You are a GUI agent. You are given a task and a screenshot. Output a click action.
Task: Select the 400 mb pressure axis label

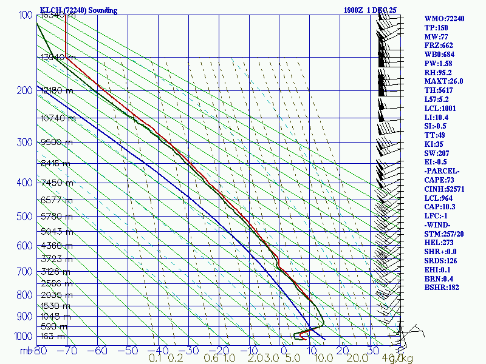point(24,183)
